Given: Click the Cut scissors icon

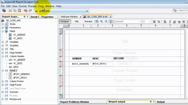Looking at the screenshot, I should pyautogui.click(x=10, y=10).
